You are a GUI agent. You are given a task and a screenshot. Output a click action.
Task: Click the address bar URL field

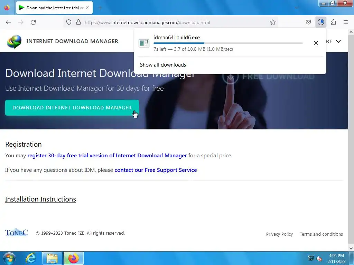click(171, 22)
